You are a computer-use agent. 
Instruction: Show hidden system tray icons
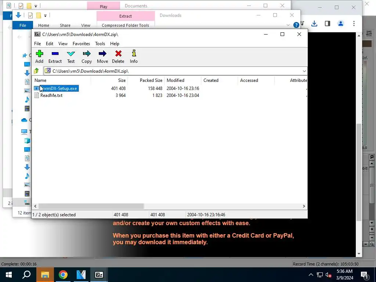pos(311,275)
